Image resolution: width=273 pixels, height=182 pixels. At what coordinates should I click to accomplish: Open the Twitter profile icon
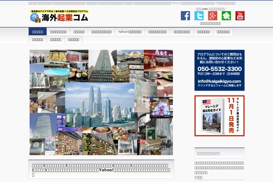(199, 15)
